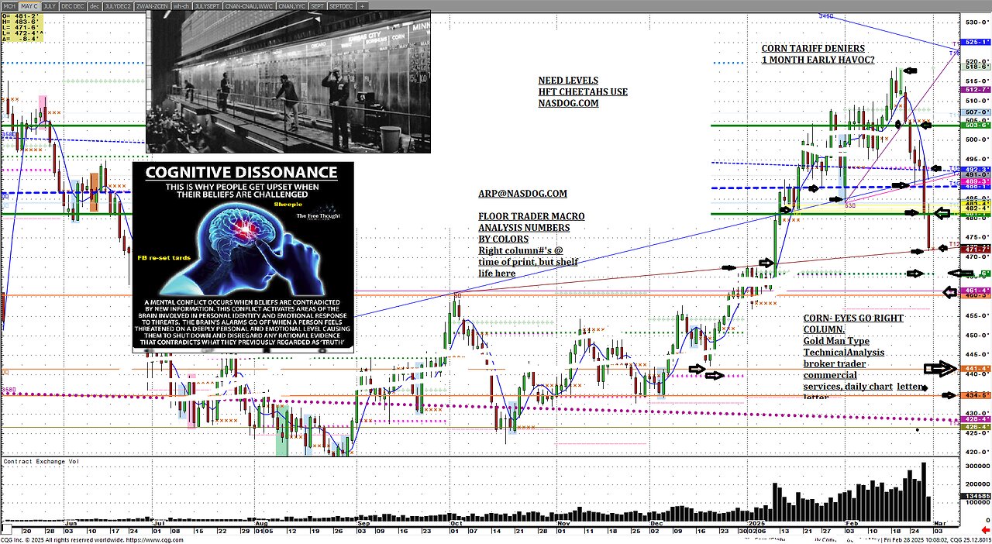
Task: Select the 429-4 magenta price label
Action: [976, 418]
